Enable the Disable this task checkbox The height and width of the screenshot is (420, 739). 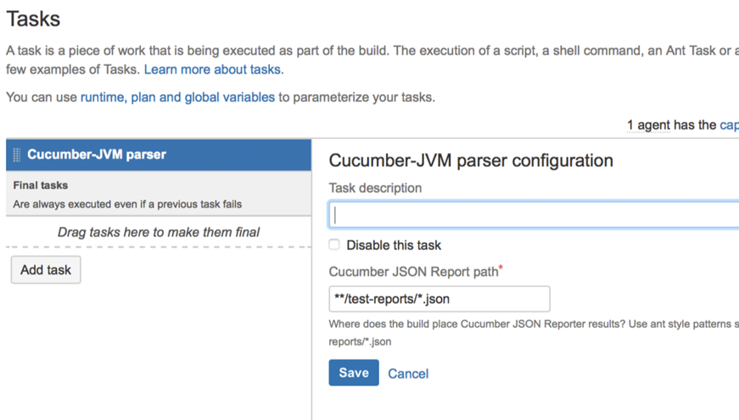pos(334,245)
